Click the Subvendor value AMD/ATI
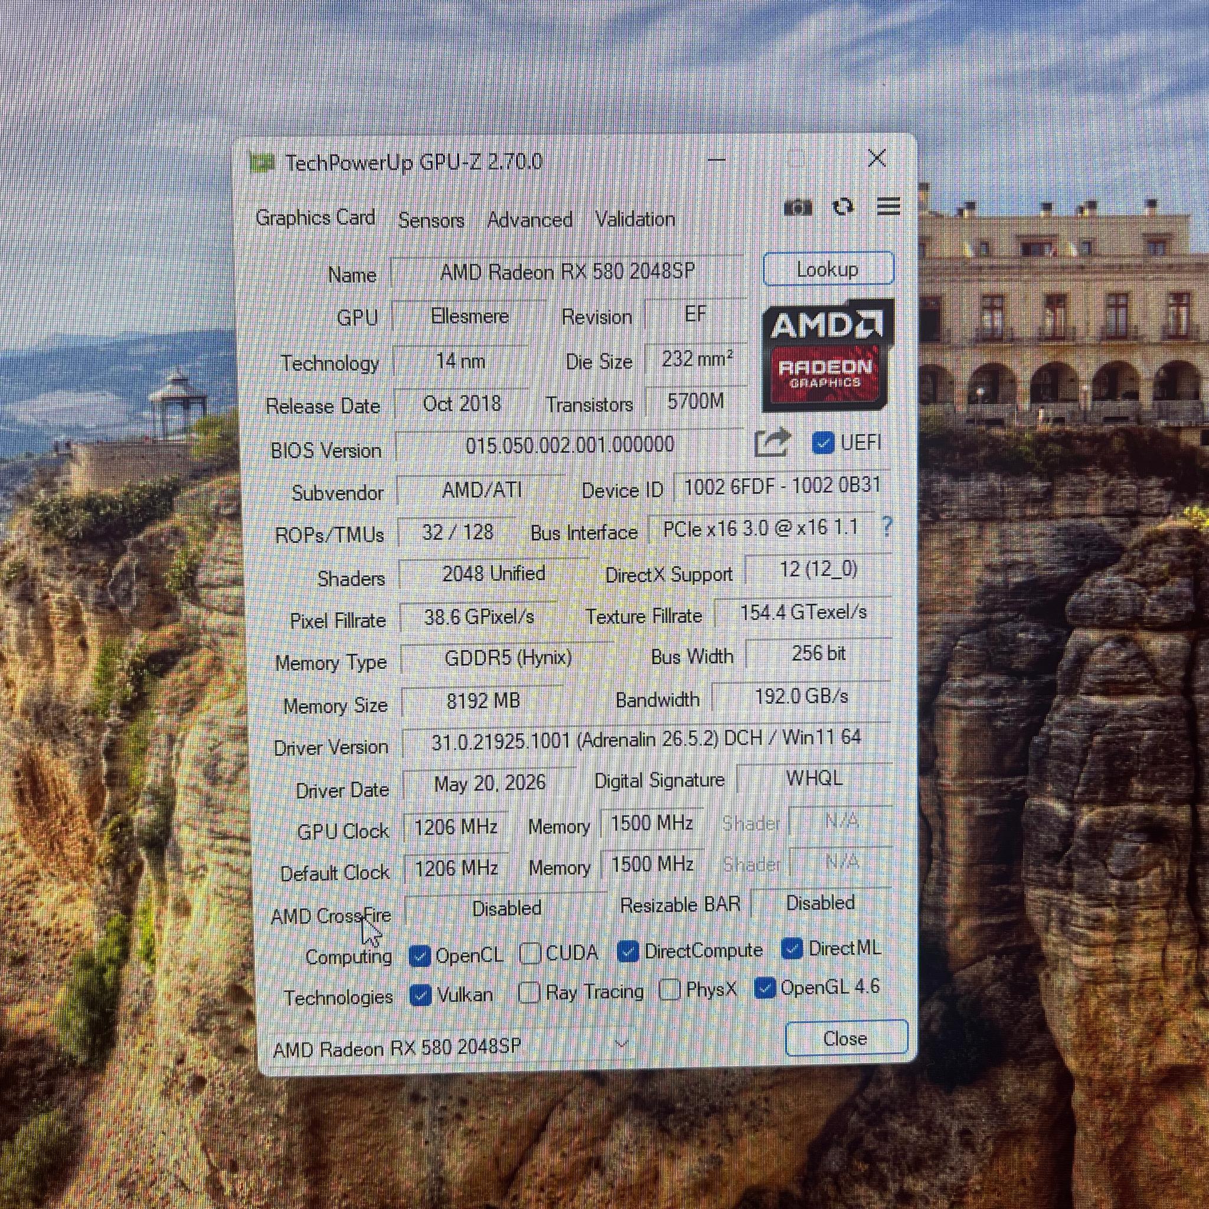Screen dimensions: 1209x1209 pyautogui.click(x=482, y=490)
